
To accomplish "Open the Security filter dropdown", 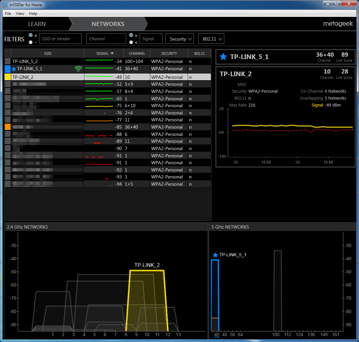I will [x=180, y=39].
